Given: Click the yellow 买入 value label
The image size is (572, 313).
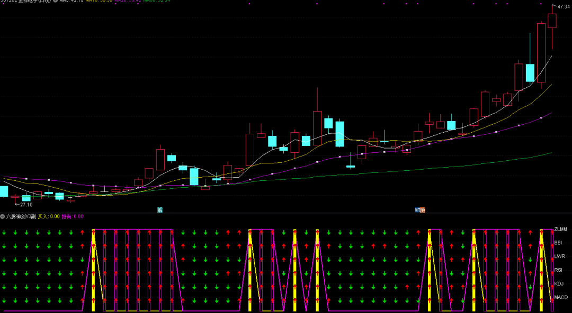Looking at the screenshot, I should pyautogui.click(x=49, y=216).
